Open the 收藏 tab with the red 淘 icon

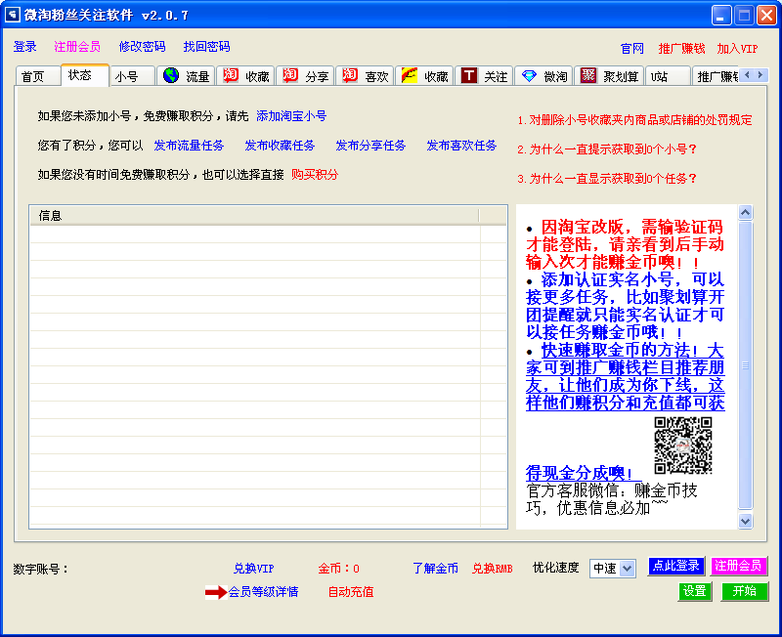[x=245, y=76]
